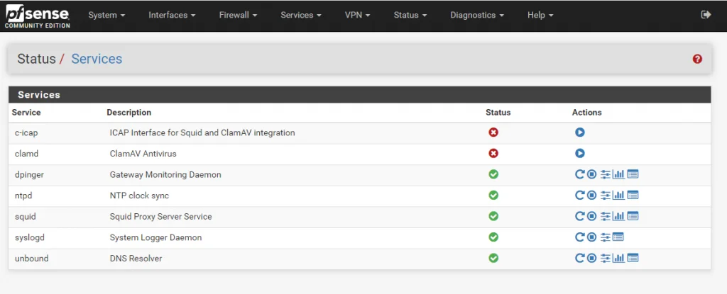Open ntpd related settings icon
The width and height of the screenshot is (727, 294).
click(606, 196)
